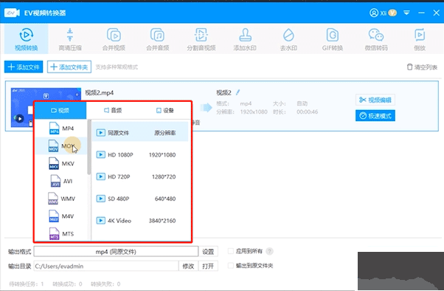The width and height of the screenshot is (444, 291).
Task: Switch to the 音频 audio tab
Action: point(113,110)
